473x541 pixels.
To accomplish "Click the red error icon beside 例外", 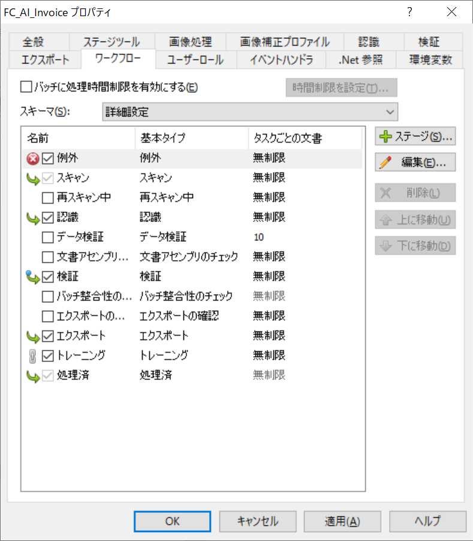I will coord(33,159).
